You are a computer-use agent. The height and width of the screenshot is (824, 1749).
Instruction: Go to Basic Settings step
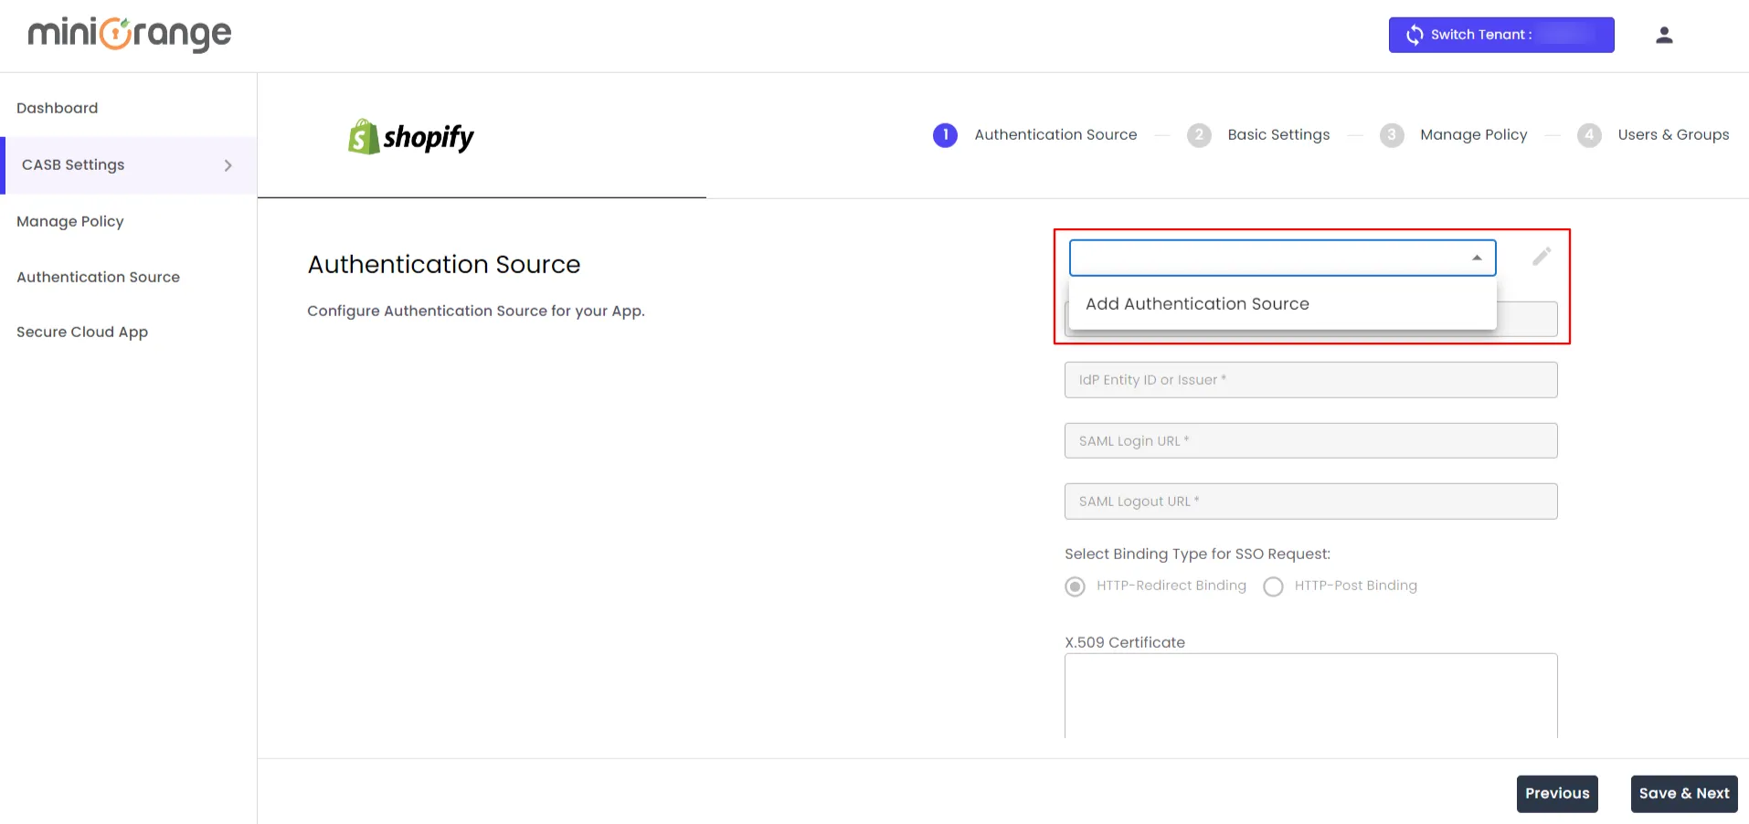click(x=1278, y=134)
